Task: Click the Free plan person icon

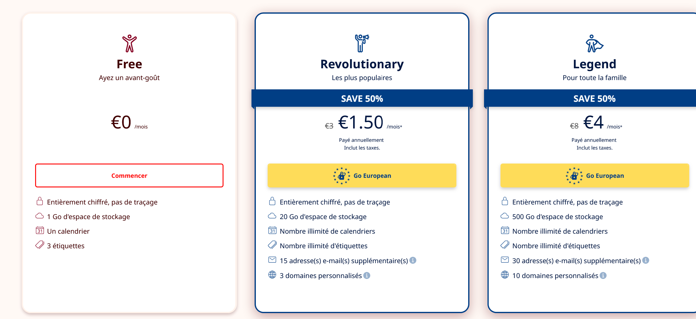Action: tap(129, 43)
